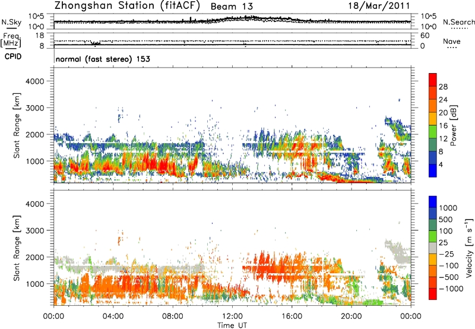The width and height of the screenshot is (475, 329).
Task: Click the blue bottom of Power colorbar
Action: tap(433, 170)
